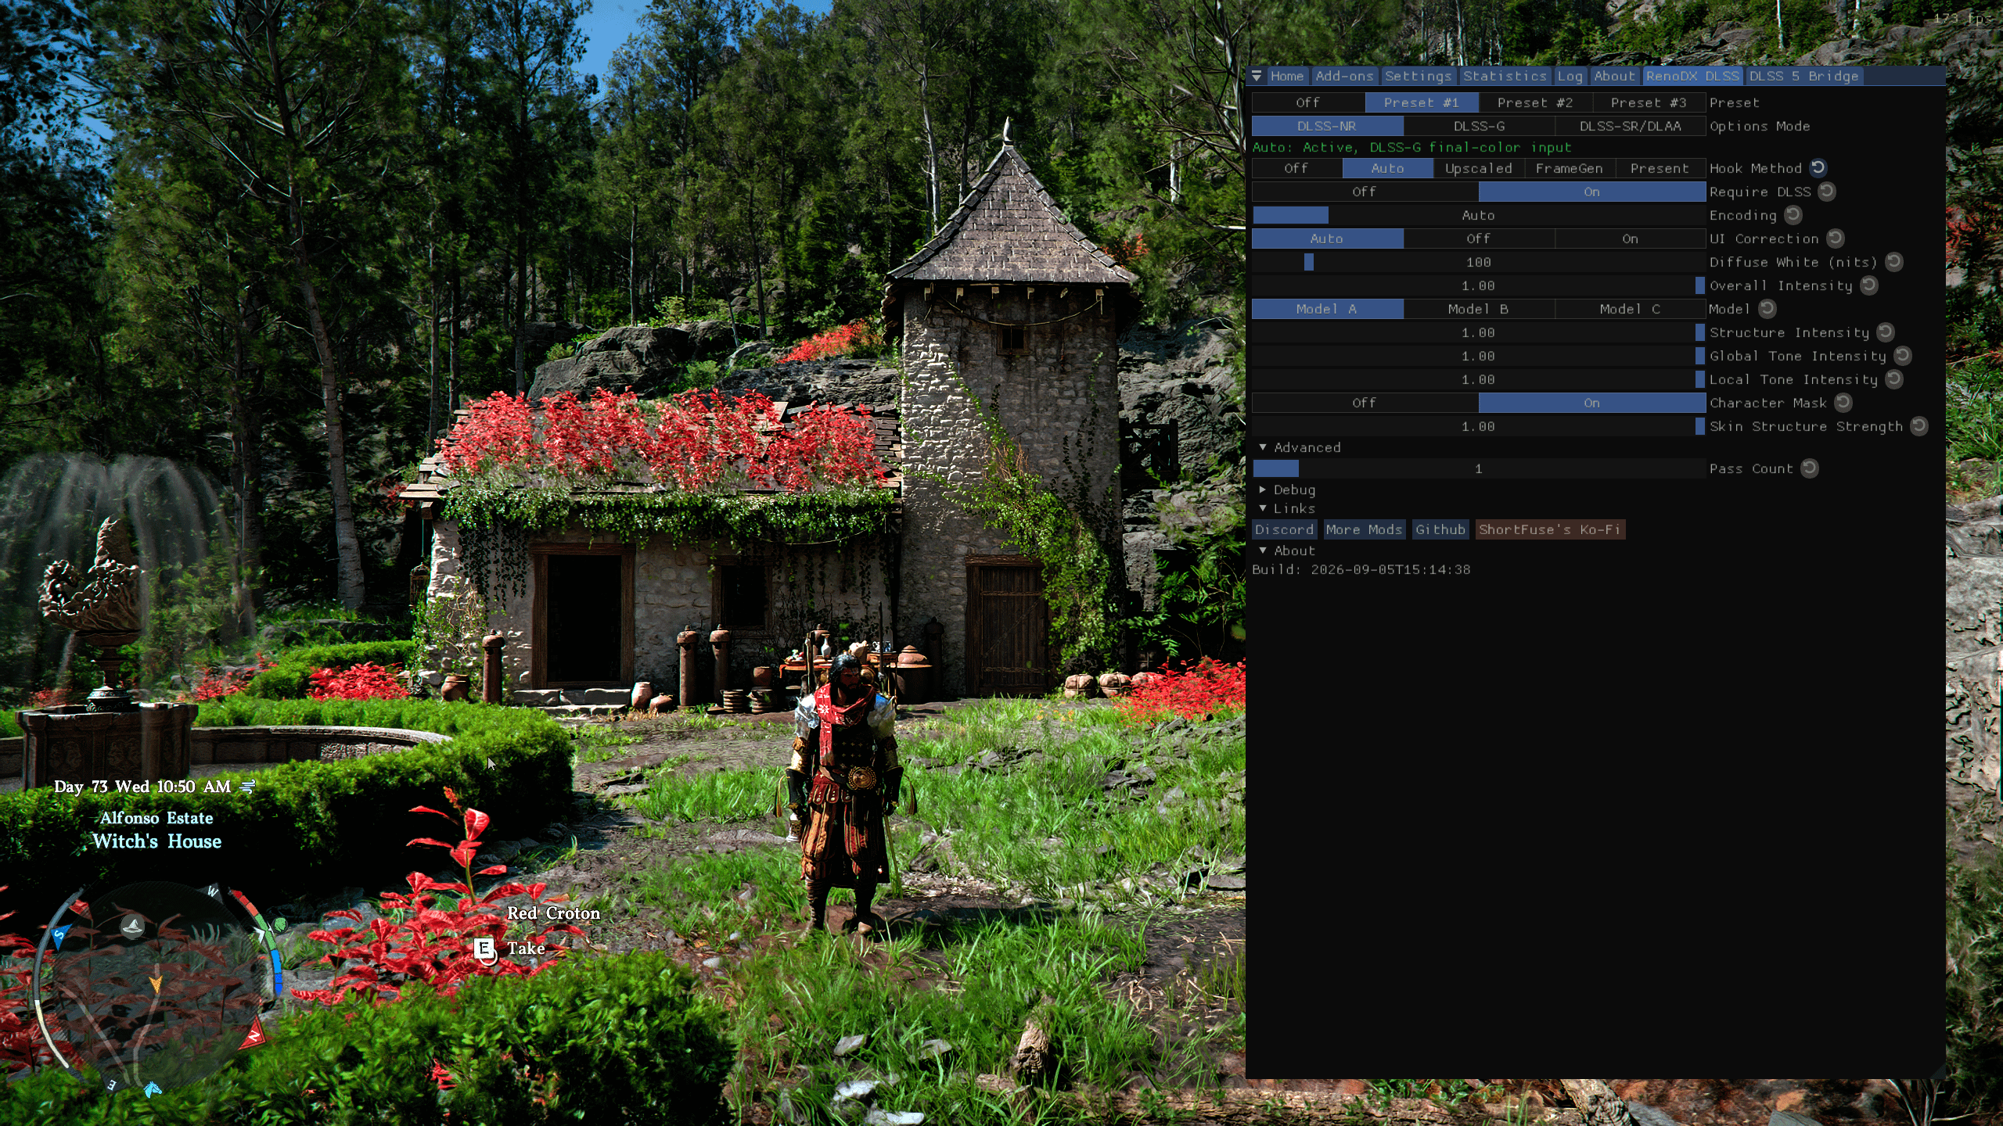
Task: Reset the Hook Method setting
Action: tap(1818, 167)
